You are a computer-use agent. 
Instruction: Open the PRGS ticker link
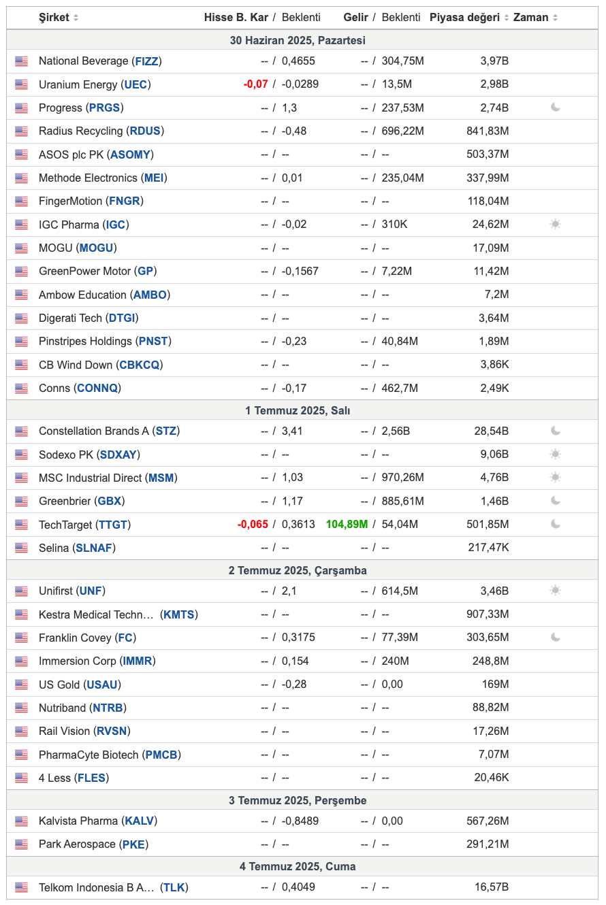[106, 108]
